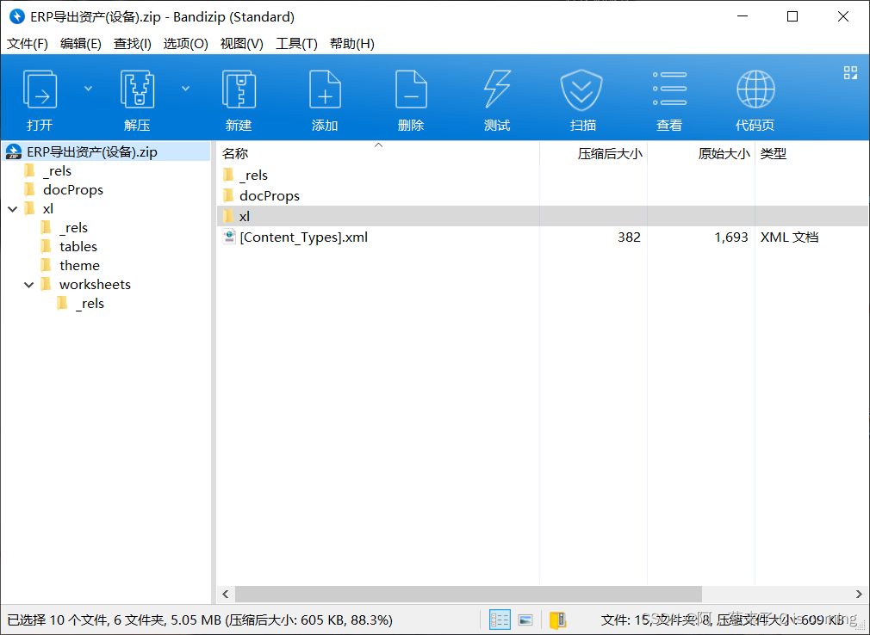Viewport: 870px width, 635px height.
Task: Select xl folder row in file list
Action: [x=542, y=216]
